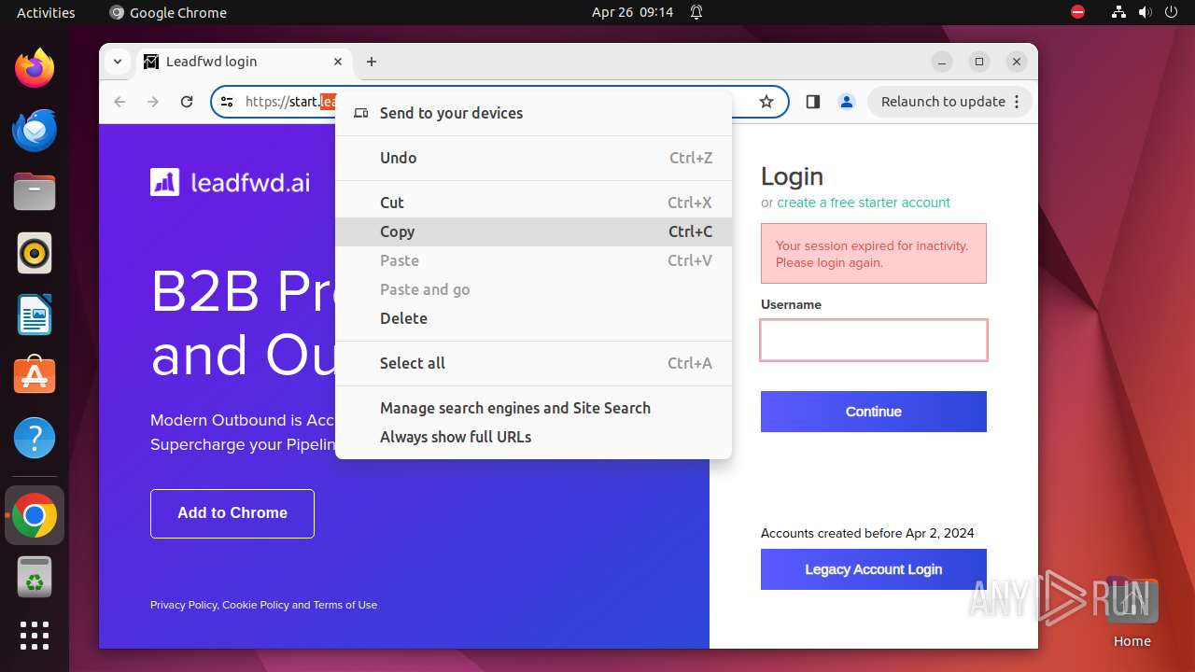Select Cut in the context menu
This screenshot has width=1195, height=672.
[533, 203]
